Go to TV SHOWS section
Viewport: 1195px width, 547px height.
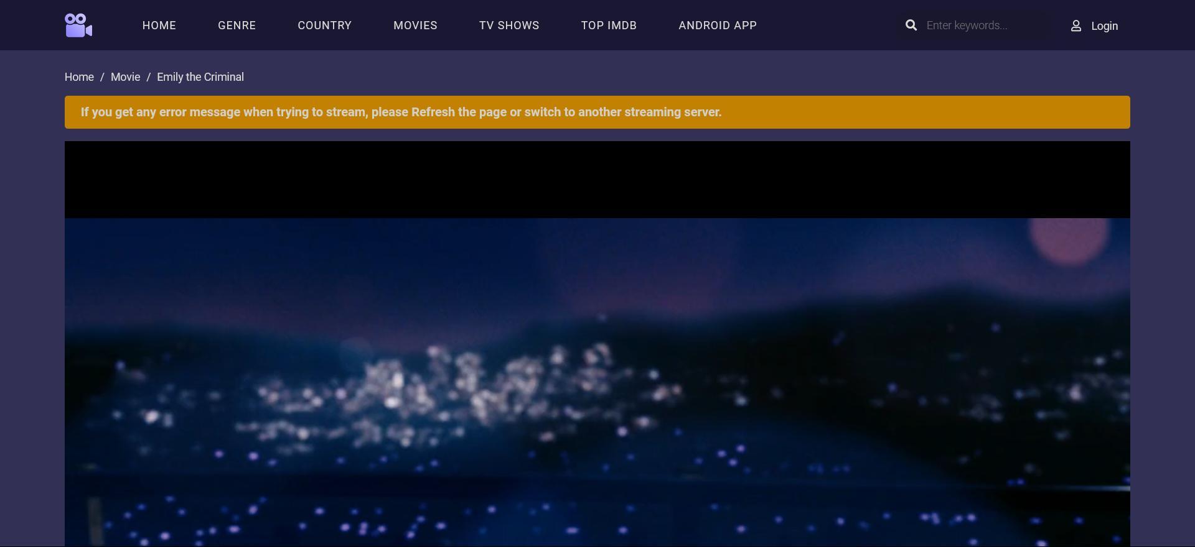click(x=509, y=25)
